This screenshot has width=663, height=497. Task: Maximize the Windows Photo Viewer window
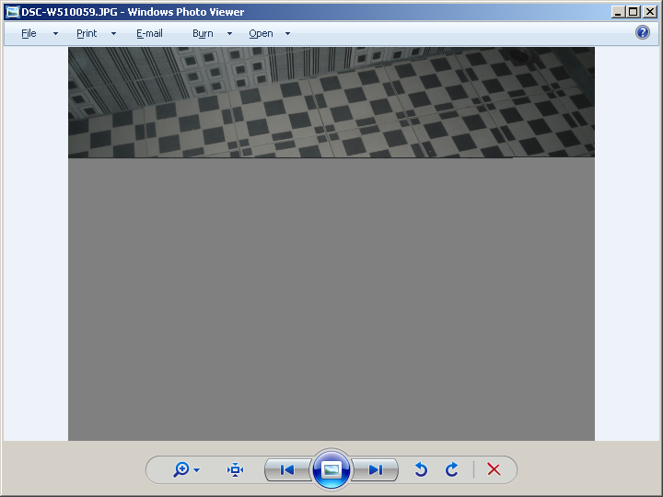[633, 12]
